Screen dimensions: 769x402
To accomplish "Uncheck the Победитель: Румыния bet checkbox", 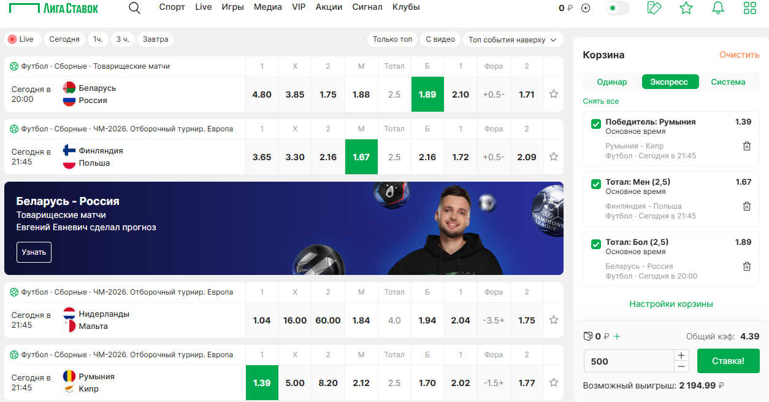I will click(595, 124).
